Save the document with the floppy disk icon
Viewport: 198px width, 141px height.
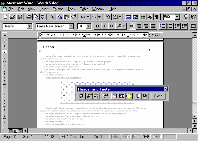[x=20, y=17]
